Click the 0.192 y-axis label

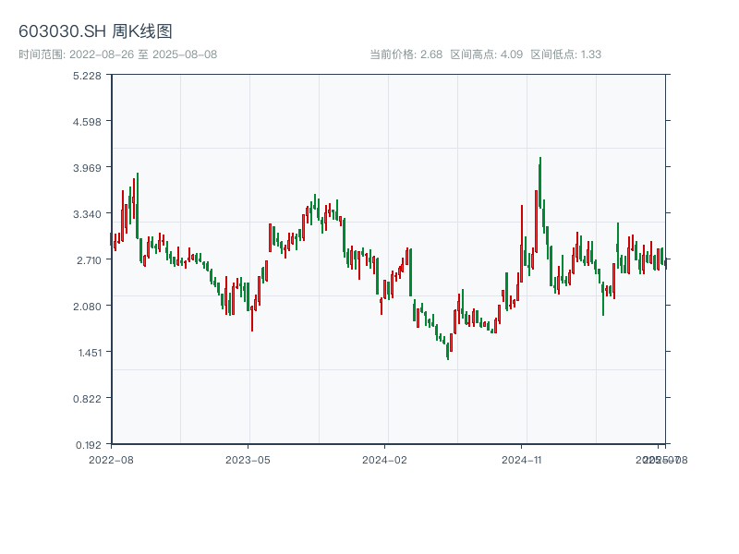89,445
